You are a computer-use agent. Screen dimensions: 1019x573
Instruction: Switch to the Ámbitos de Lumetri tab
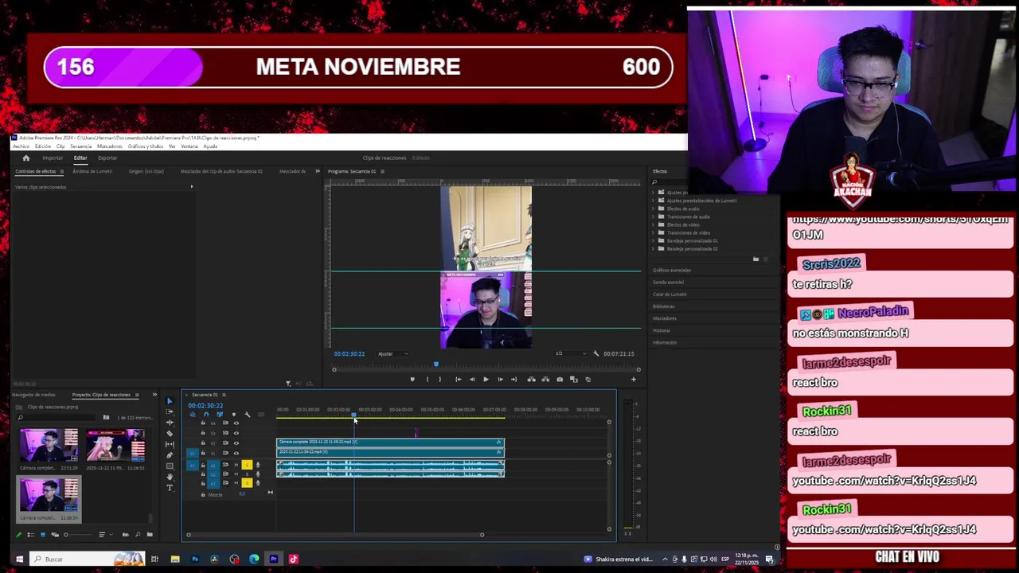pos(92,171)
